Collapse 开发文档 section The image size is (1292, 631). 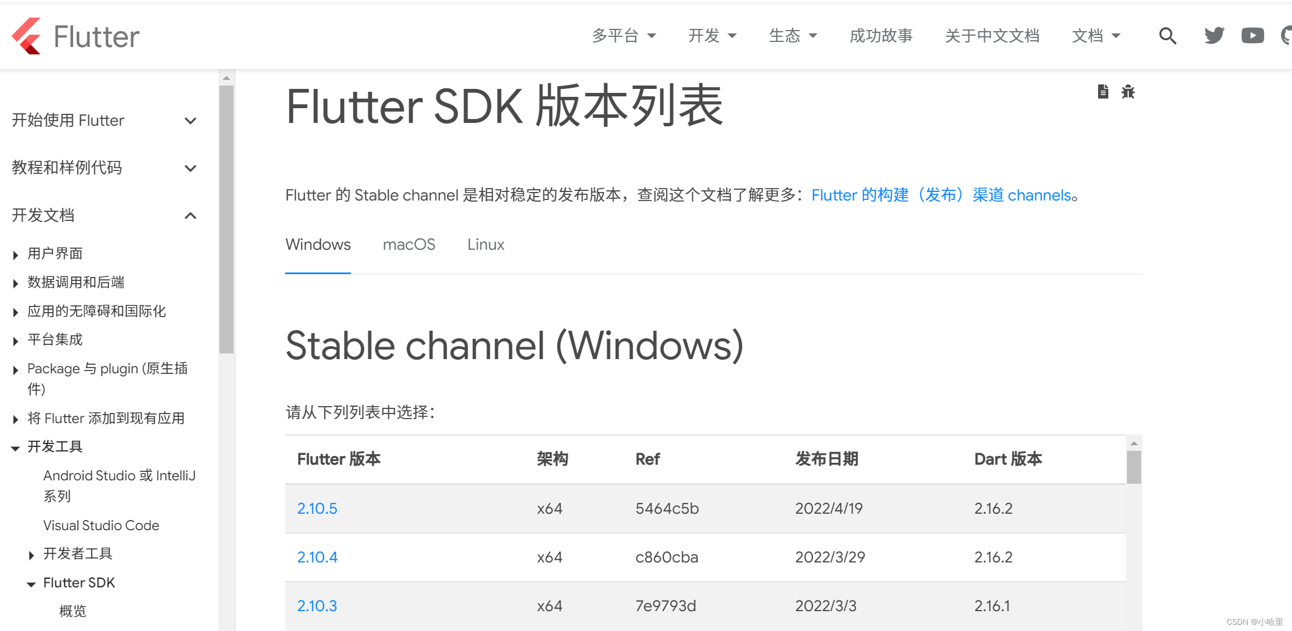point(104,215)
